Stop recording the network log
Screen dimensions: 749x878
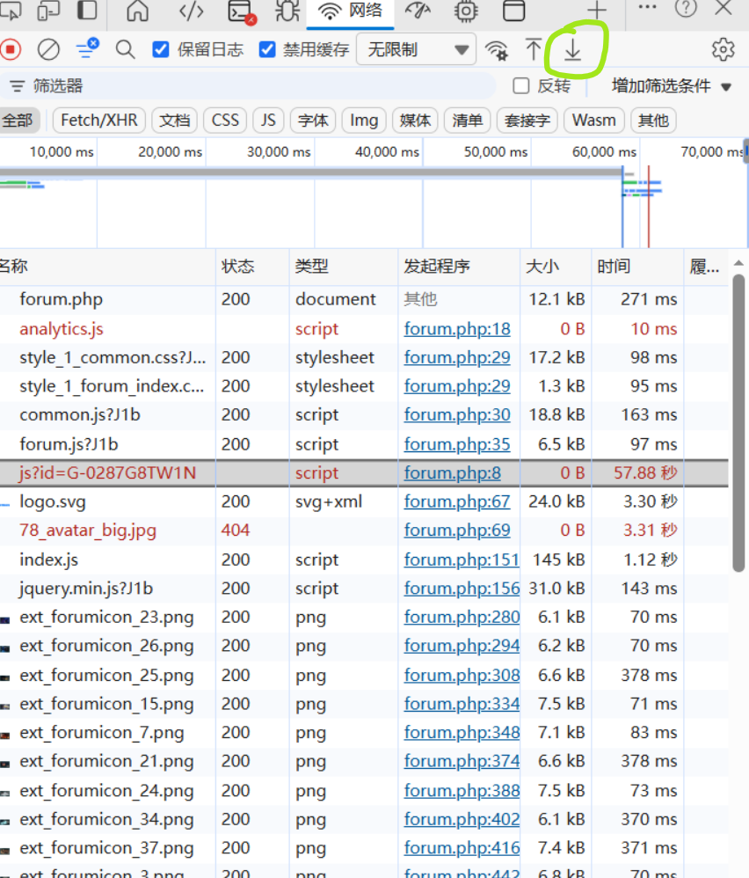(x=11, y=49)
